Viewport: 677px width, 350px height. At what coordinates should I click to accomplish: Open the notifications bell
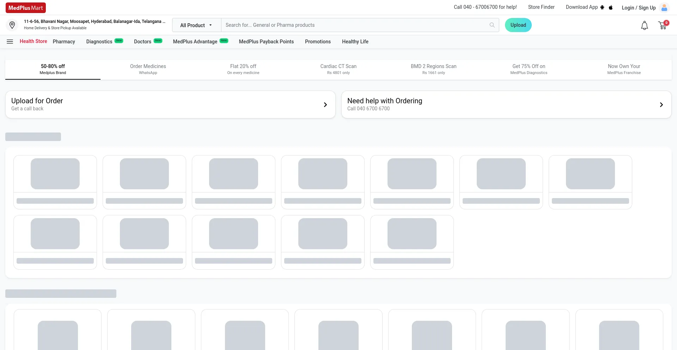pos(645,25)
